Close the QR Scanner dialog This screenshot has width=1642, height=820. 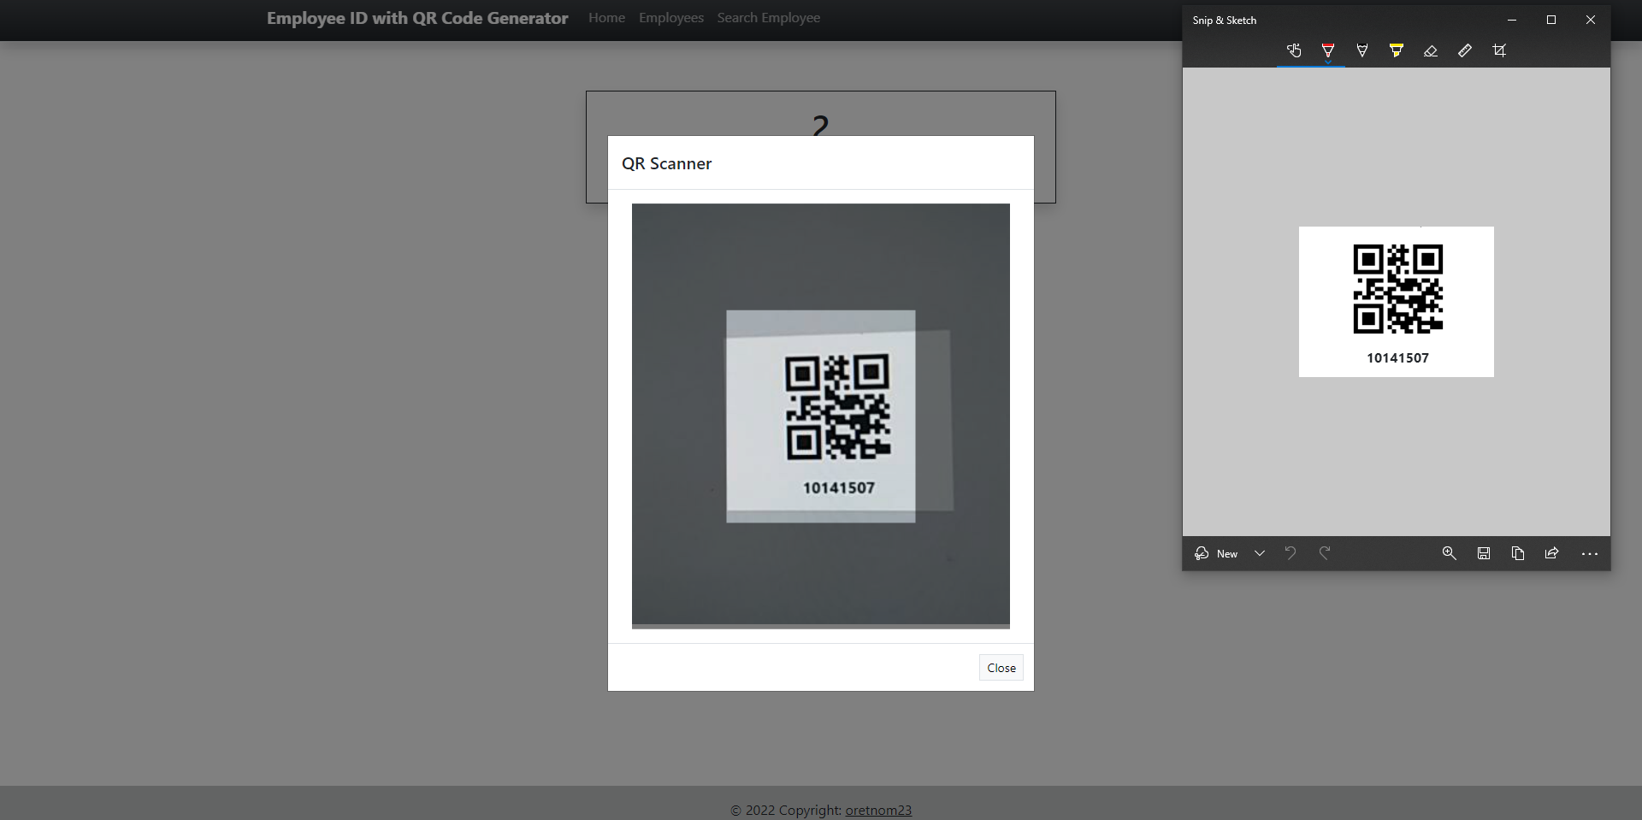1001,668
